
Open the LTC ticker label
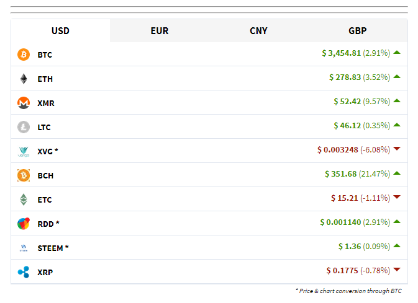44,128
